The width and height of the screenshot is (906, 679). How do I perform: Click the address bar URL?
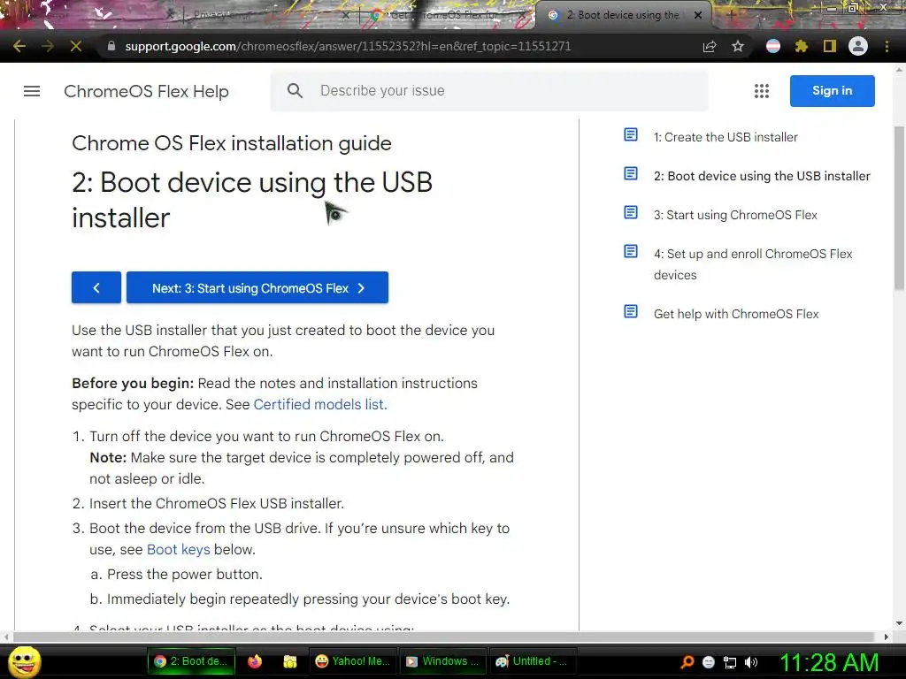point(348,46)
